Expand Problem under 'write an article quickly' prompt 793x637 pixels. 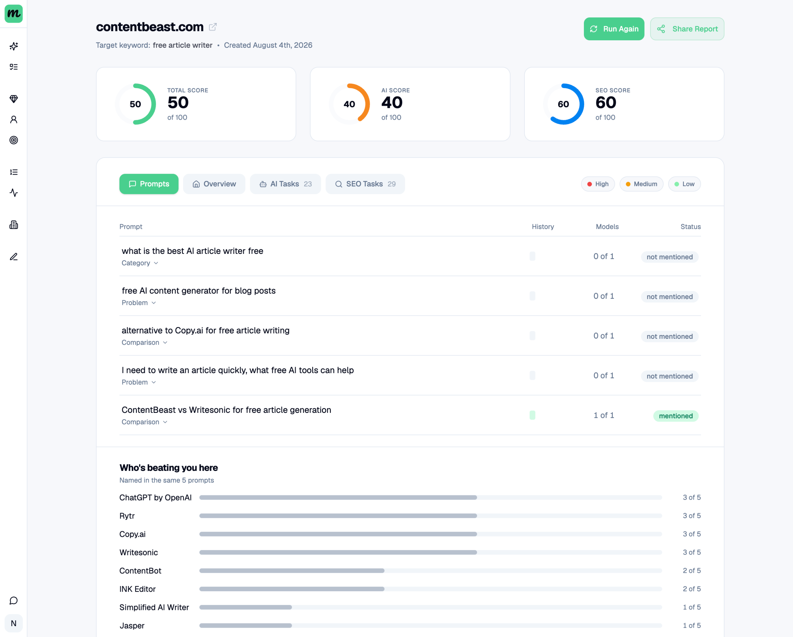pos(139,382)
